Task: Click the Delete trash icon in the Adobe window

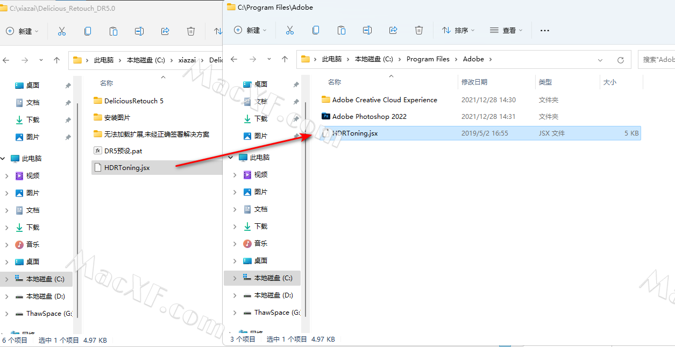Action: 419,30
